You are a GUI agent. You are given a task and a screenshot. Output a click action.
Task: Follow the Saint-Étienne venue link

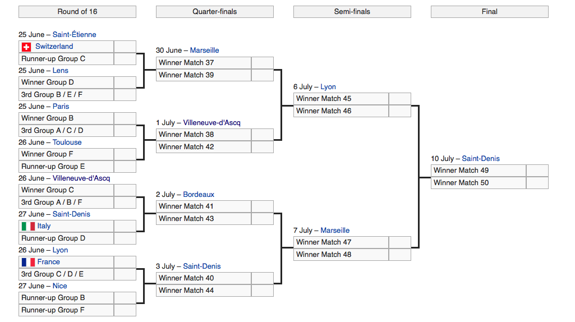coord(74,35)
